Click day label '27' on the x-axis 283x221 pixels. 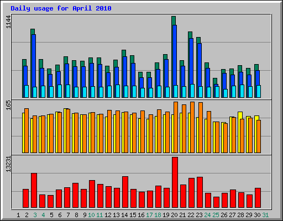232,215
